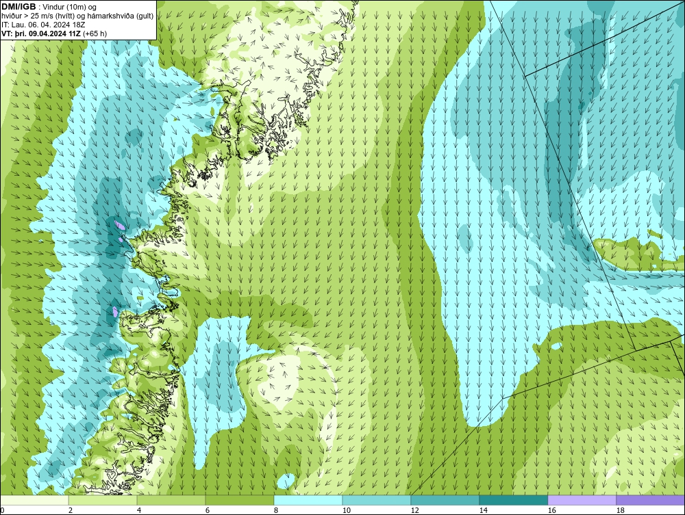
Task: Click the 16–18 m/s lavender legend swatch
Action: 582,500
